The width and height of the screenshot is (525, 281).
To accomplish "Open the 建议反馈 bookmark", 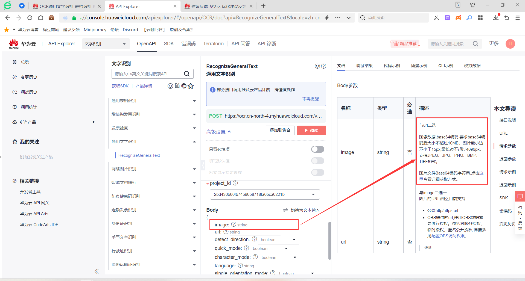I will 71,29.
